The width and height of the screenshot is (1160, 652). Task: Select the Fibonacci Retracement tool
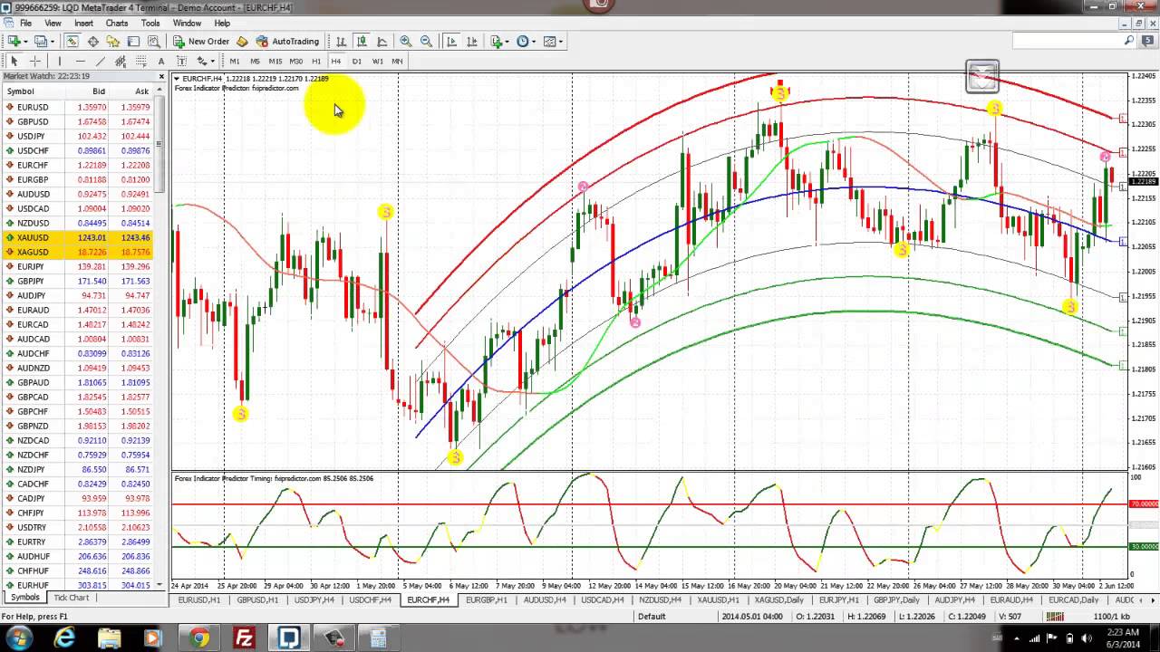coord(141,61)
